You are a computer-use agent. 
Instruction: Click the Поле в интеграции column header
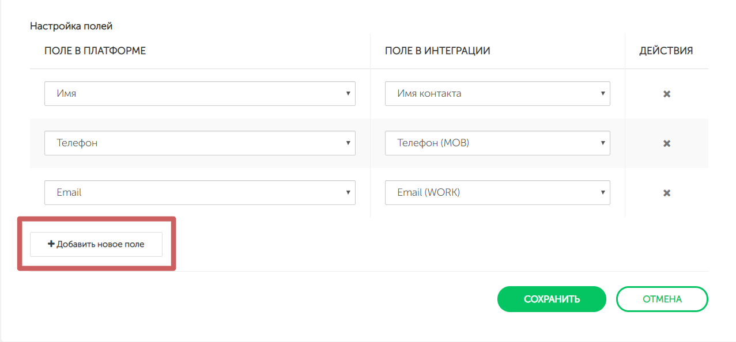click(437, 51)
